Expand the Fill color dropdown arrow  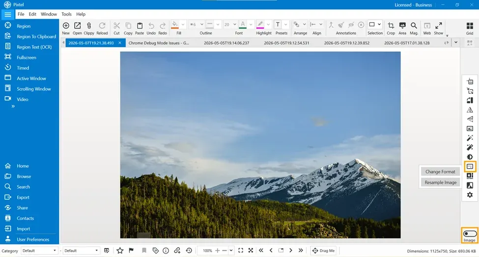pyautogui.click(x=183, y=25)
